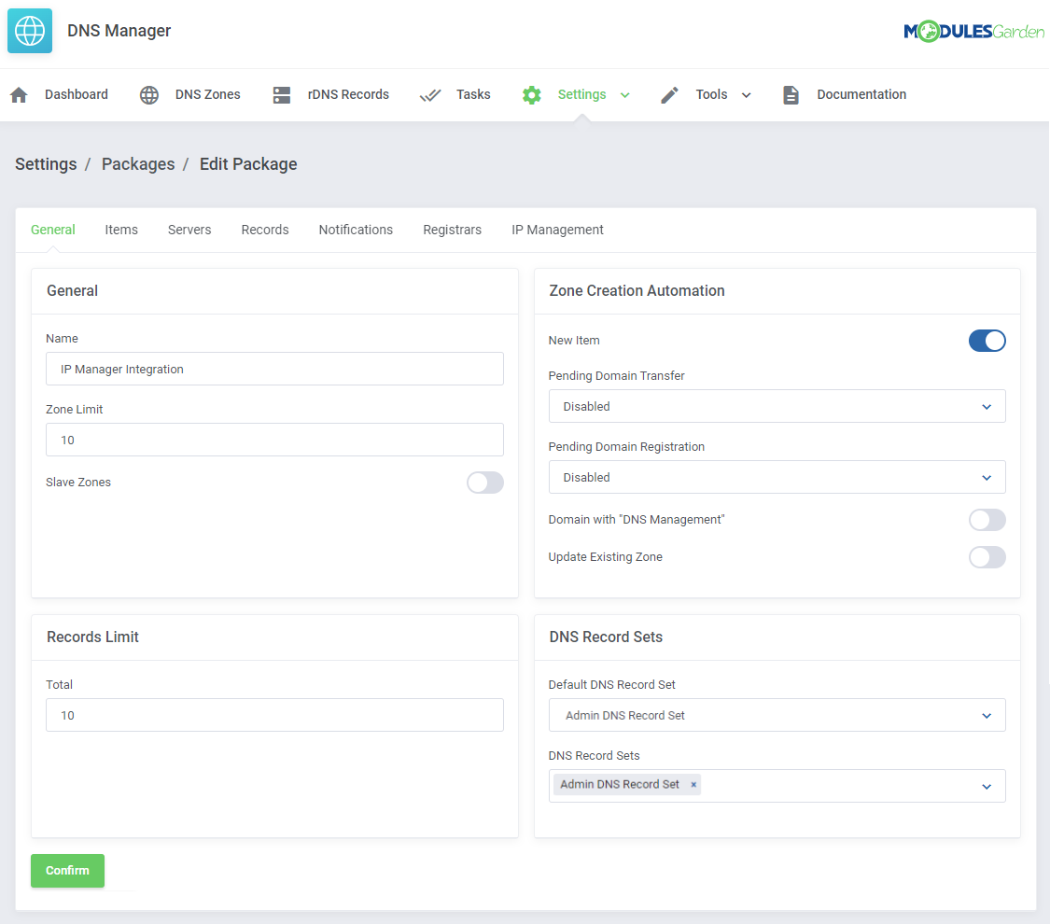Click the Edit Package breadcrumb
The image size is (1050, 924).
click(248, 164)
